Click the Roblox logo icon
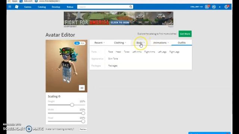 [x=16, y=7]
